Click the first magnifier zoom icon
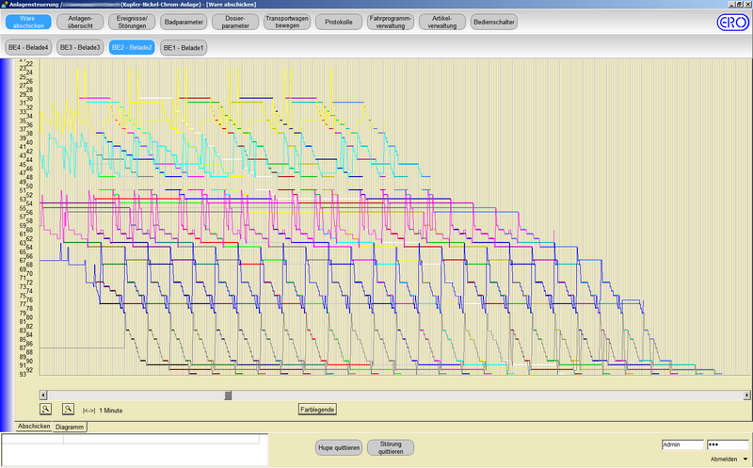This screenshot has width=753, height=468. tap(45, 409)
